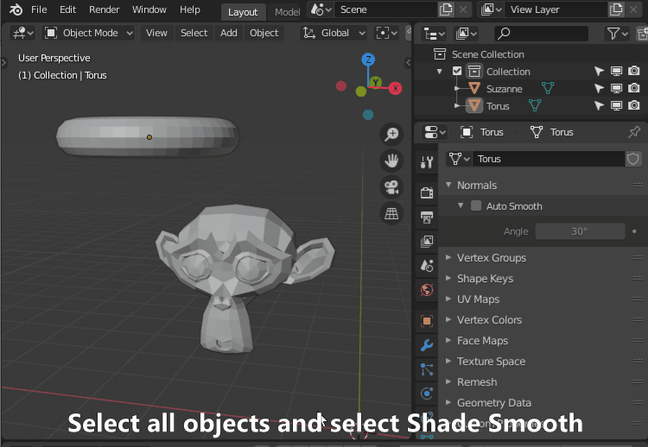Open the Edit menu
The image size is (648, 447).
point(67,9)
